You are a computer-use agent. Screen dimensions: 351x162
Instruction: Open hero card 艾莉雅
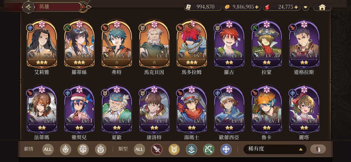[42, 44]
